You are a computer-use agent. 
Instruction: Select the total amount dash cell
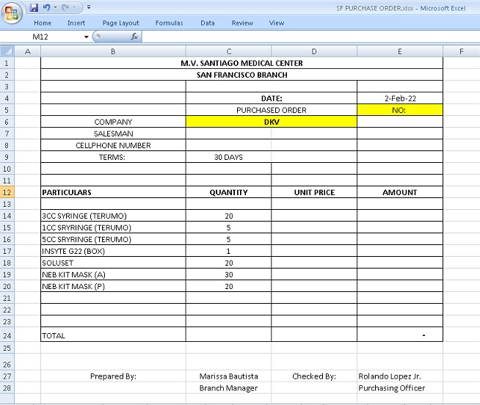(x=400, y=335)
